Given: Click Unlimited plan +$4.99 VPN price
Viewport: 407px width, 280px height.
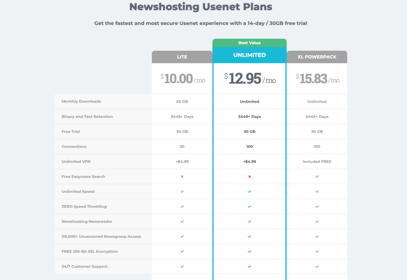Looking at the screenshot, I should point(250,162).
